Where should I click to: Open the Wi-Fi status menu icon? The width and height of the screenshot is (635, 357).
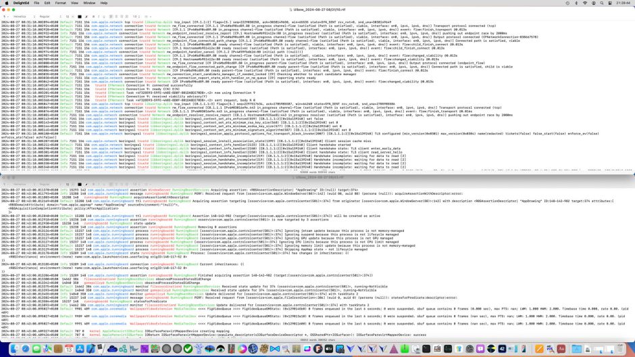tap(585, 3)
